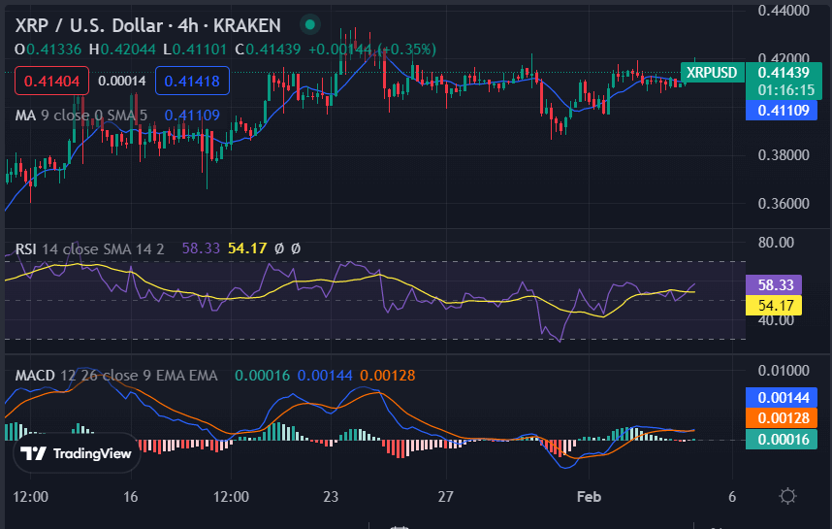Select the MA 9 close indicator legend

[x=81, y=115]
